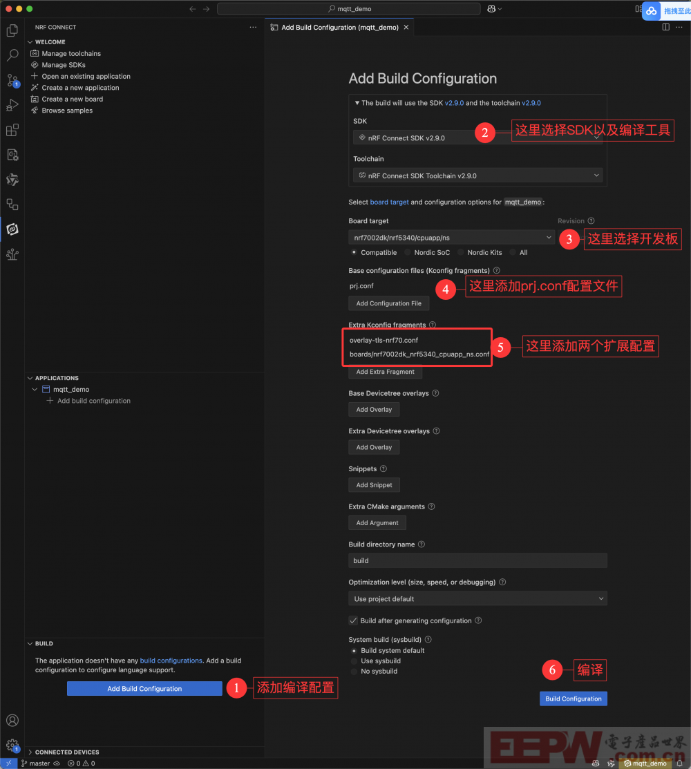Split the editor to the right

click(665, 27)
